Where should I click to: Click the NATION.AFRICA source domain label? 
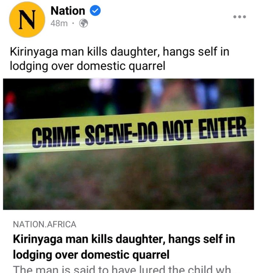[x=44, y=224]
